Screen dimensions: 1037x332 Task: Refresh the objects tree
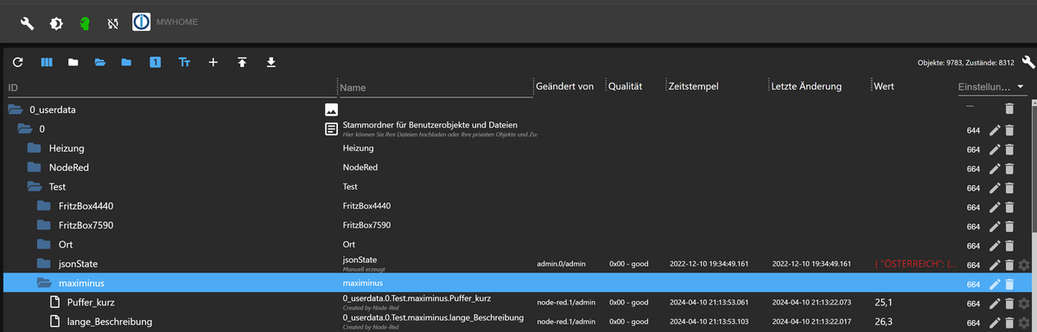pyautogui.click(x=18, y=62)
